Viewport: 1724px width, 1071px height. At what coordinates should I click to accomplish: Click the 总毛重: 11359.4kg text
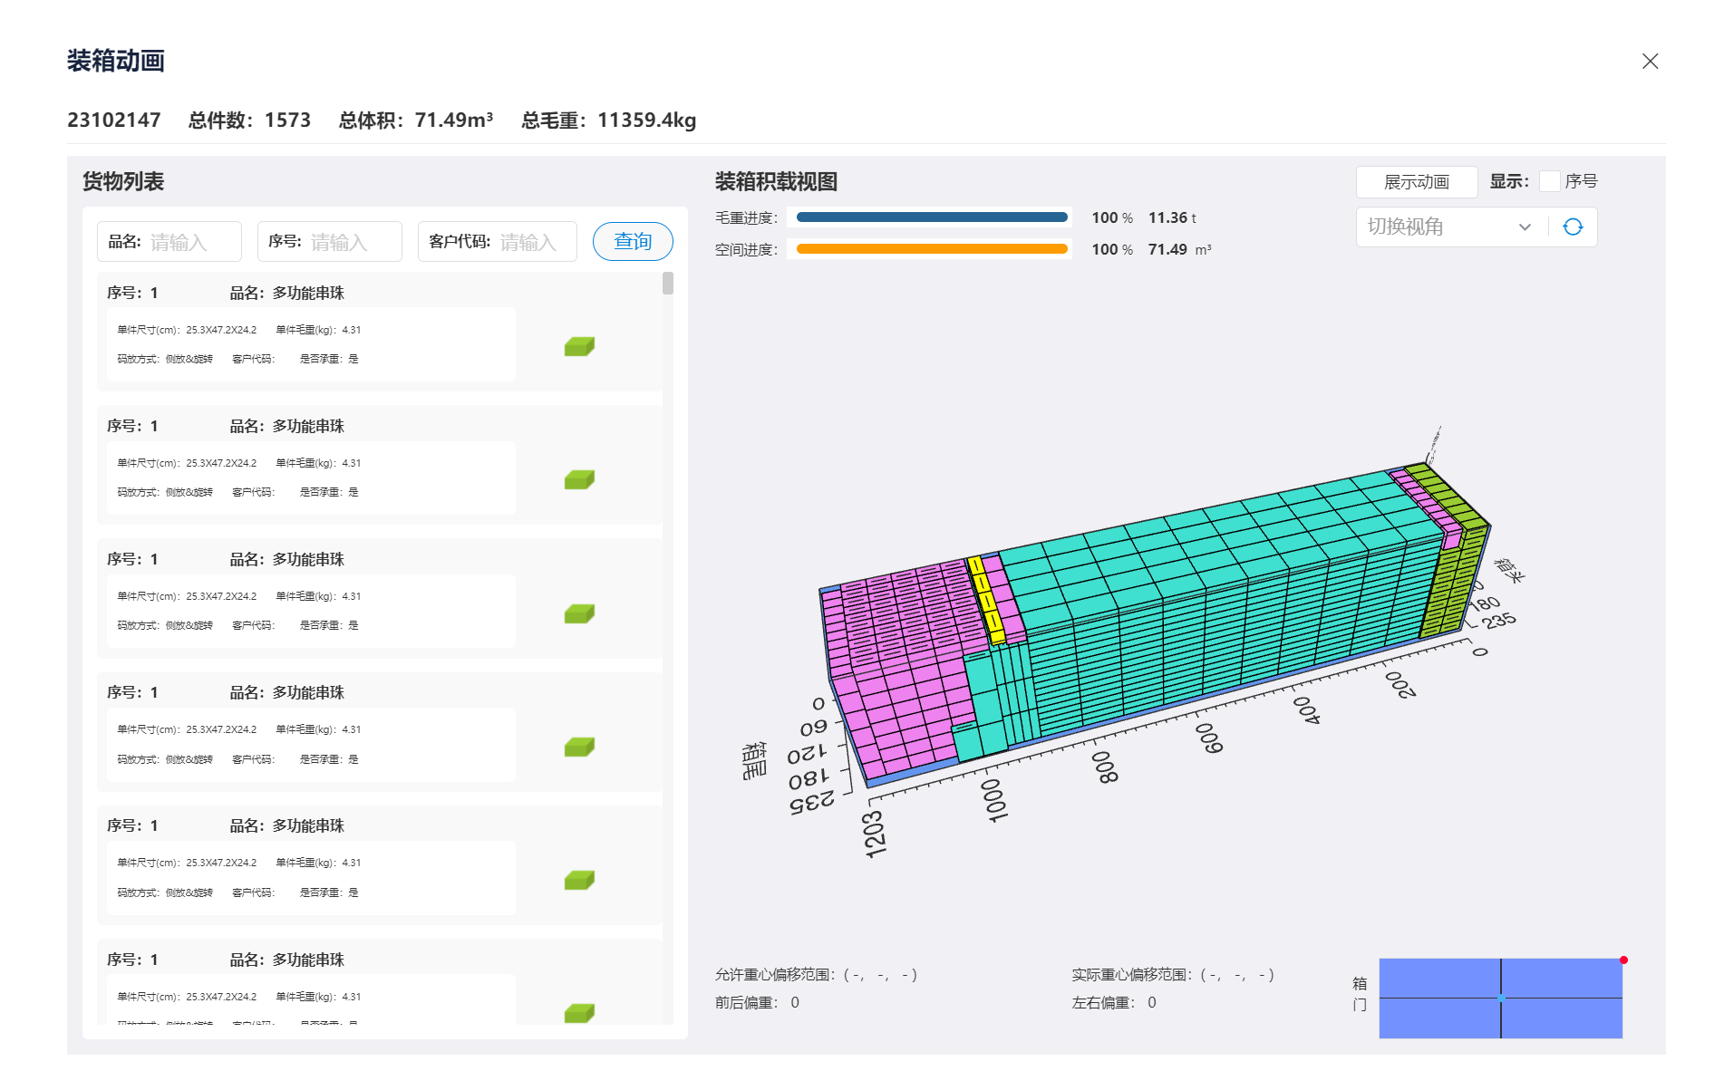coord(608,120)
